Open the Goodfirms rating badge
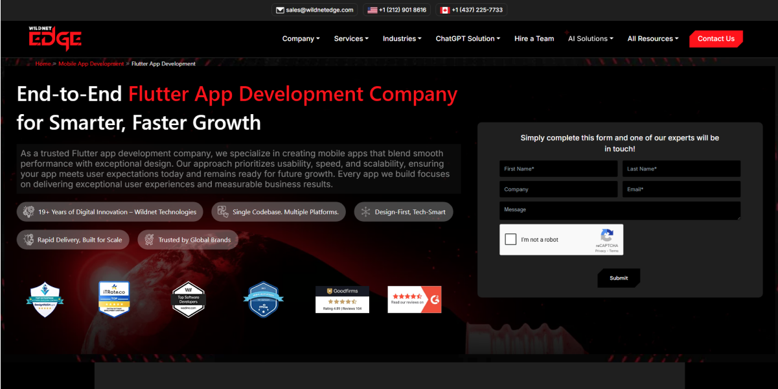Viewport: 778px width, 389px height. coord(342,300)
